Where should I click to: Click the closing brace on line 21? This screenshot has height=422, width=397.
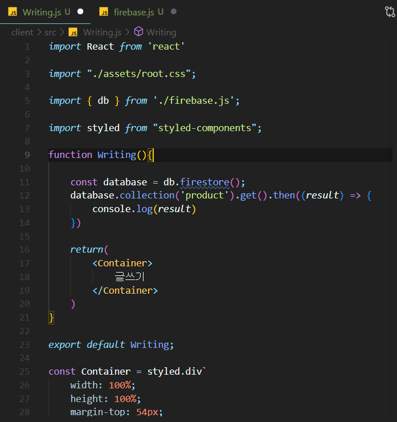coord(51,318)
